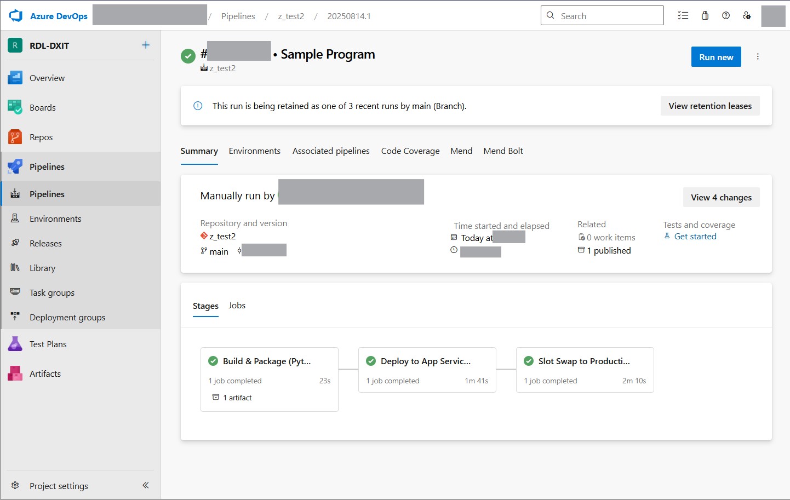
Task: Open the Deployment groups icon
Action: [15, 317]
